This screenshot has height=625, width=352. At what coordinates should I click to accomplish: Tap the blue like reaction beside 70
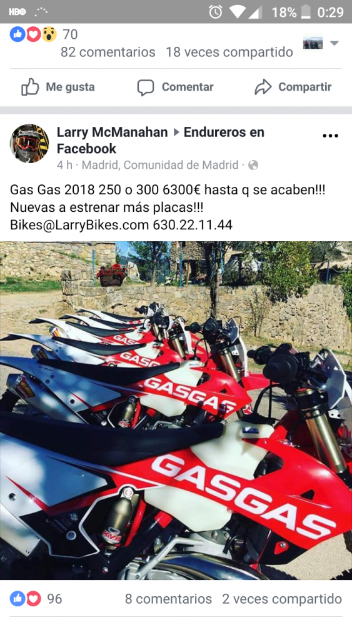[18, 34]
